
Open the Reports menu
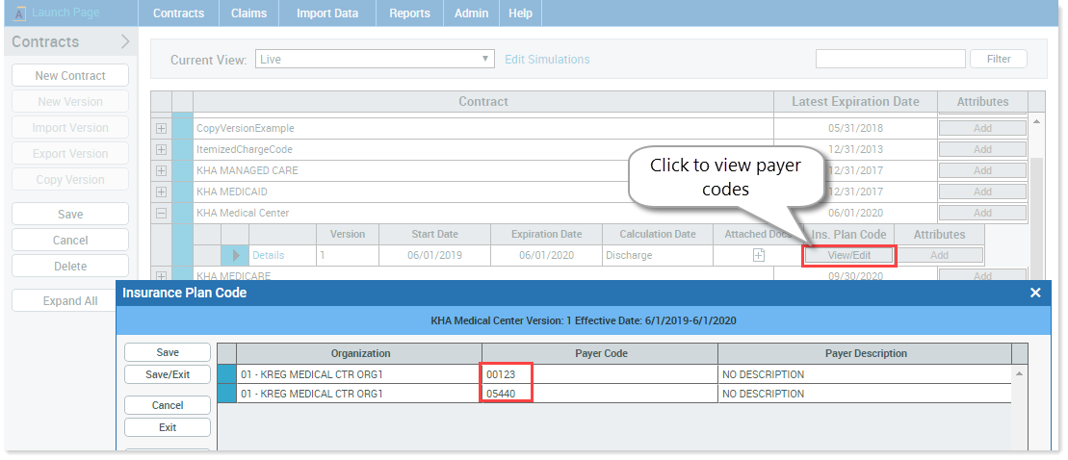point(409,13)
